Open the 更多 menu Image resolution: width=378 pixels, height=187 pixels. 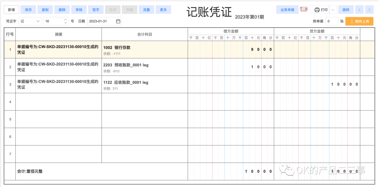coord(163,10)
